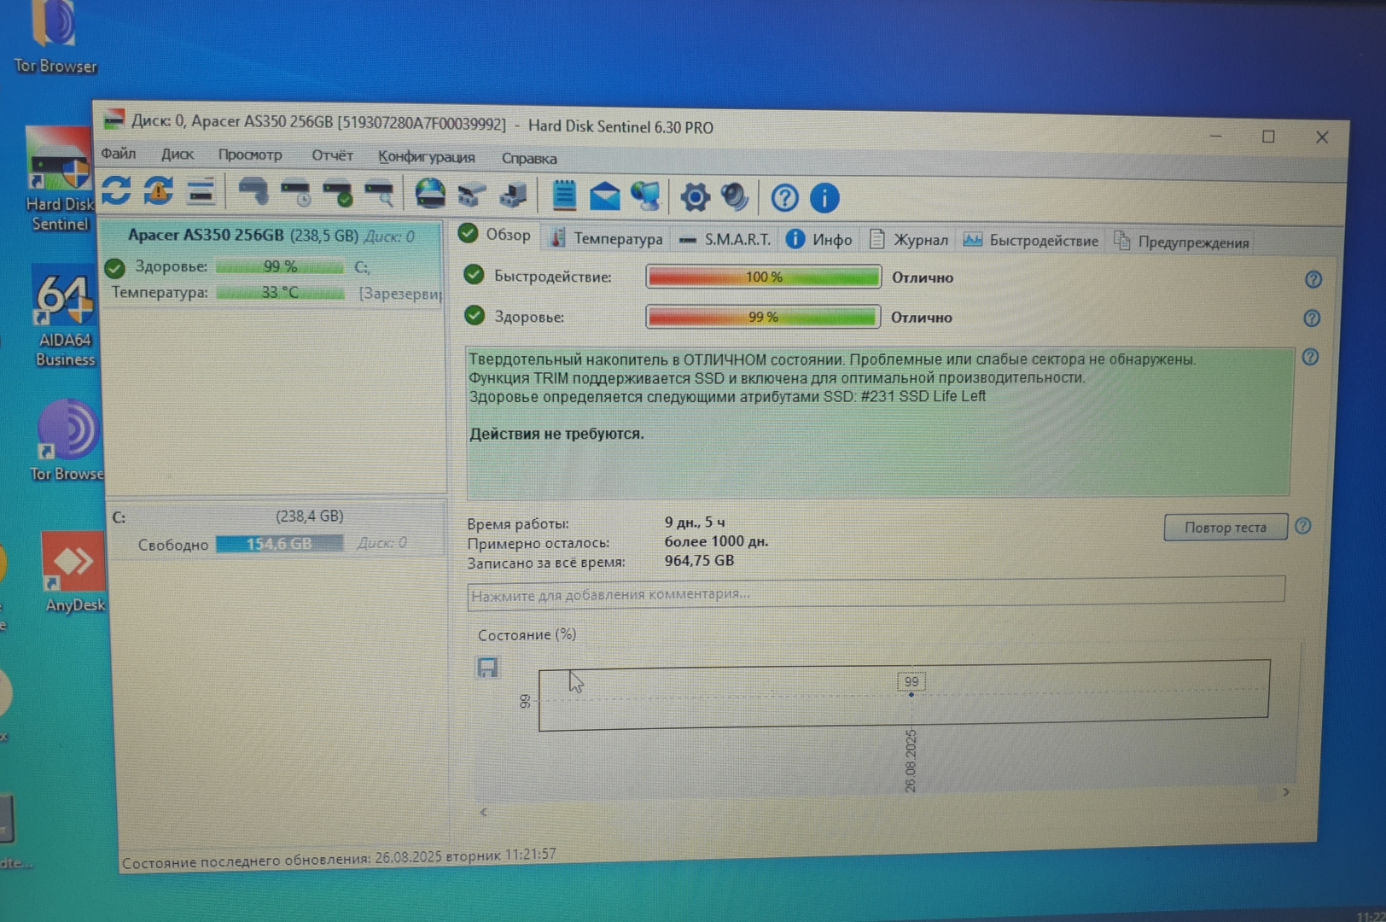
Task: Click the disk with magnifier surface test icon
Action: tap(379, 193)
